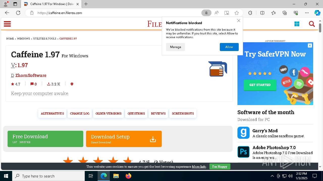The height and width of the screenshot is (181, 323).
Task: Click the red search magnifier icon
Action: coord(312,24)
